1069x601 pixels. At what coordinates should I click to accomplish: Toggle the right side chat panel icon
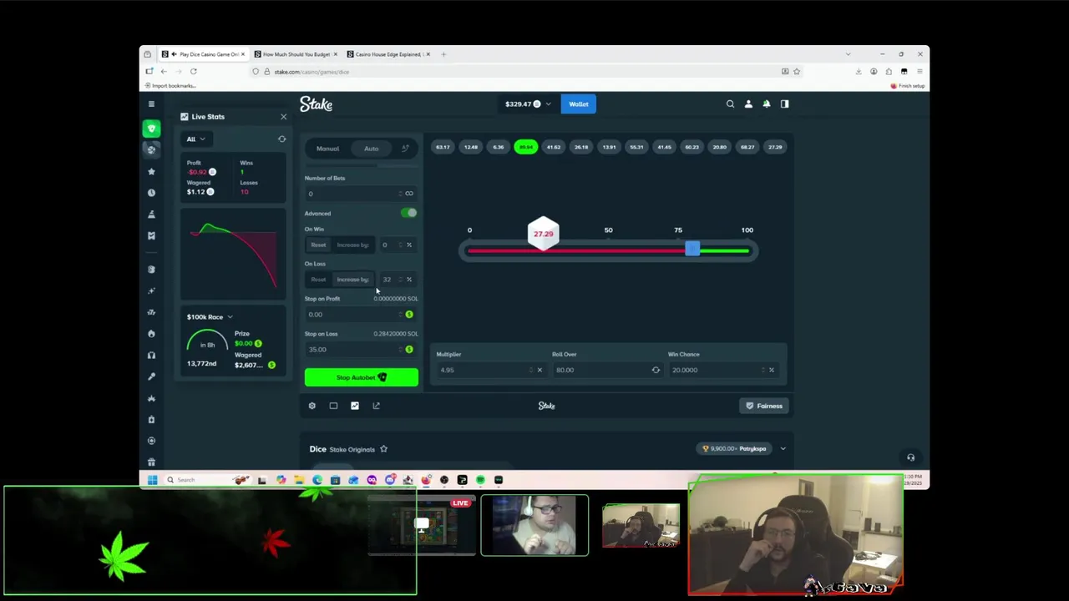[784, 104]
